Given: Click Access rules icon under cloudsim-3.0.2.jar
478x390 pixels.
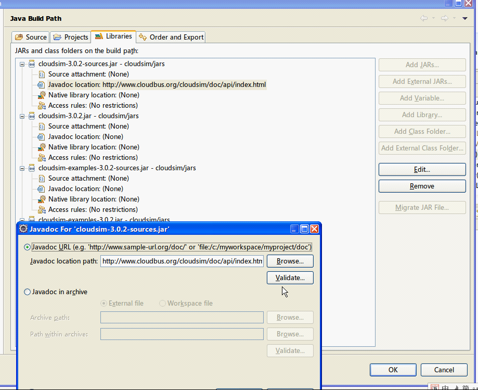Looking at the screenshot, I should click(x=42, y=157).
